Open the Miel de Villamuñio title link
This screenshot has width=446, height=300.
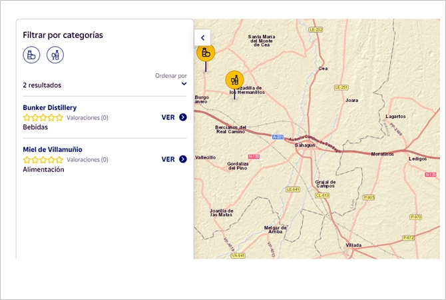(53, 149)
